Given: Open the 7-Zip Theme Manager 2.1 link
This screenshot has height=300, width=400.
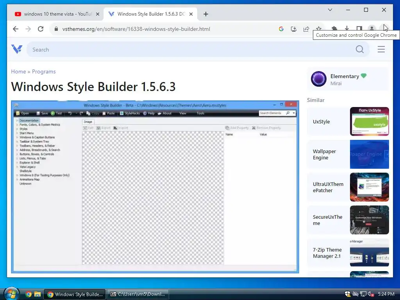Looking at the screenshot, I should [x=327, y=253].
